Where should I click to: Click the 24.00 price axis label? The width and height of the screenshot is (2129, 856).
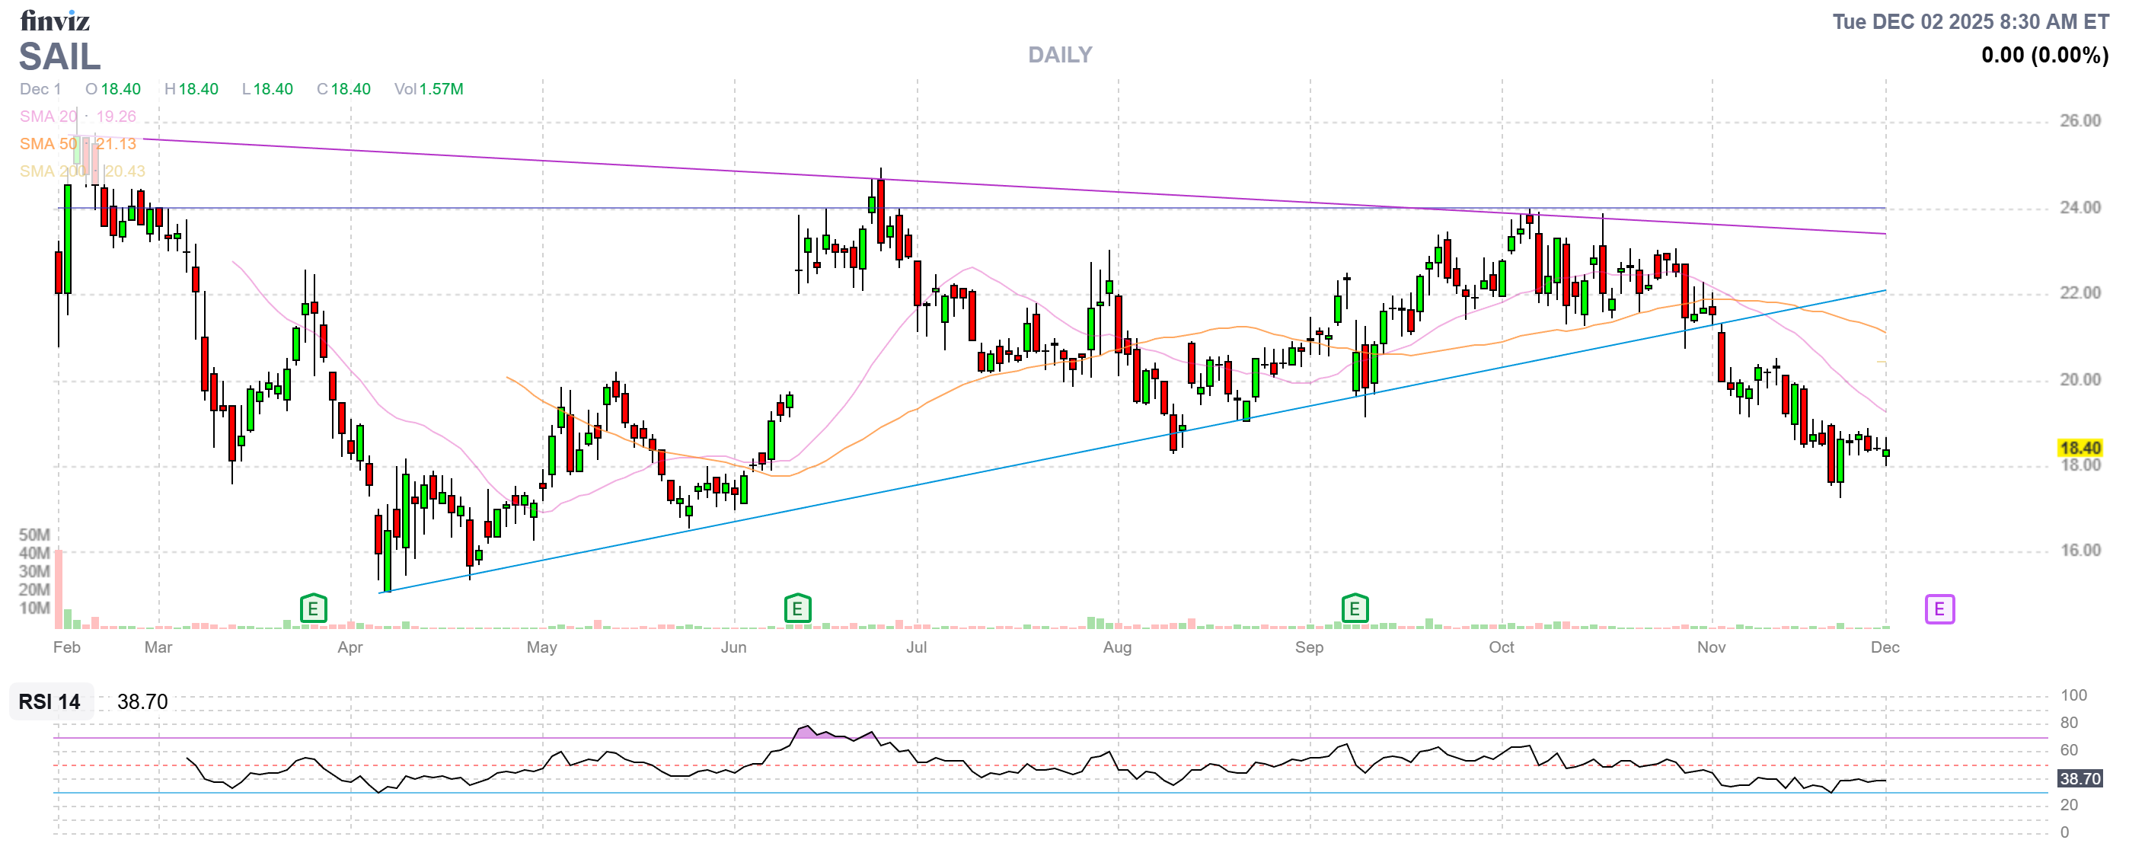click(2080, 207)
